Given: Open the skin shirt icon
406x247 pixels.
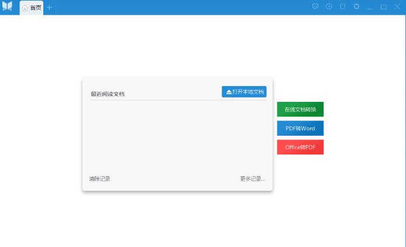Looking at the screenshot, I should coord(343,6).
